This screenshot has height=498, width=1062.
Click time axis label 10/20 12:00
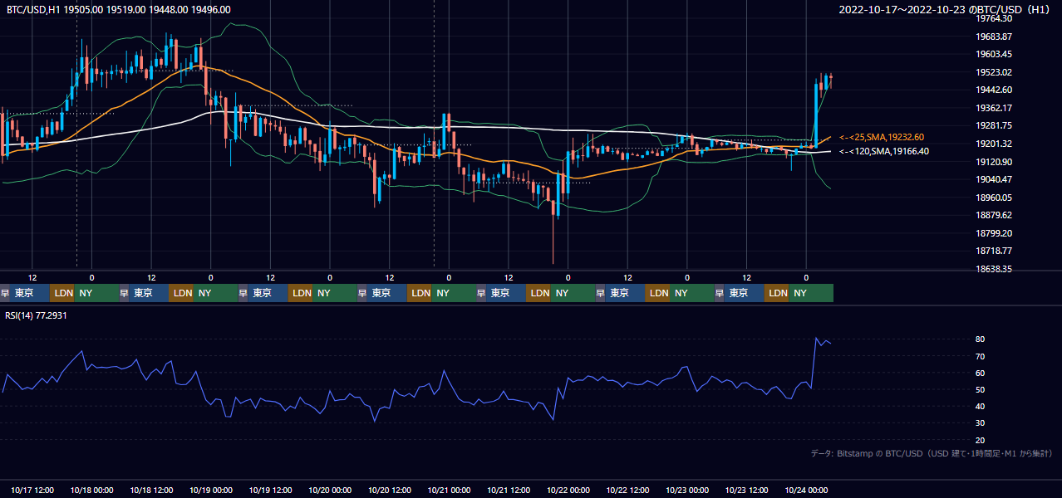click(390, 491)
